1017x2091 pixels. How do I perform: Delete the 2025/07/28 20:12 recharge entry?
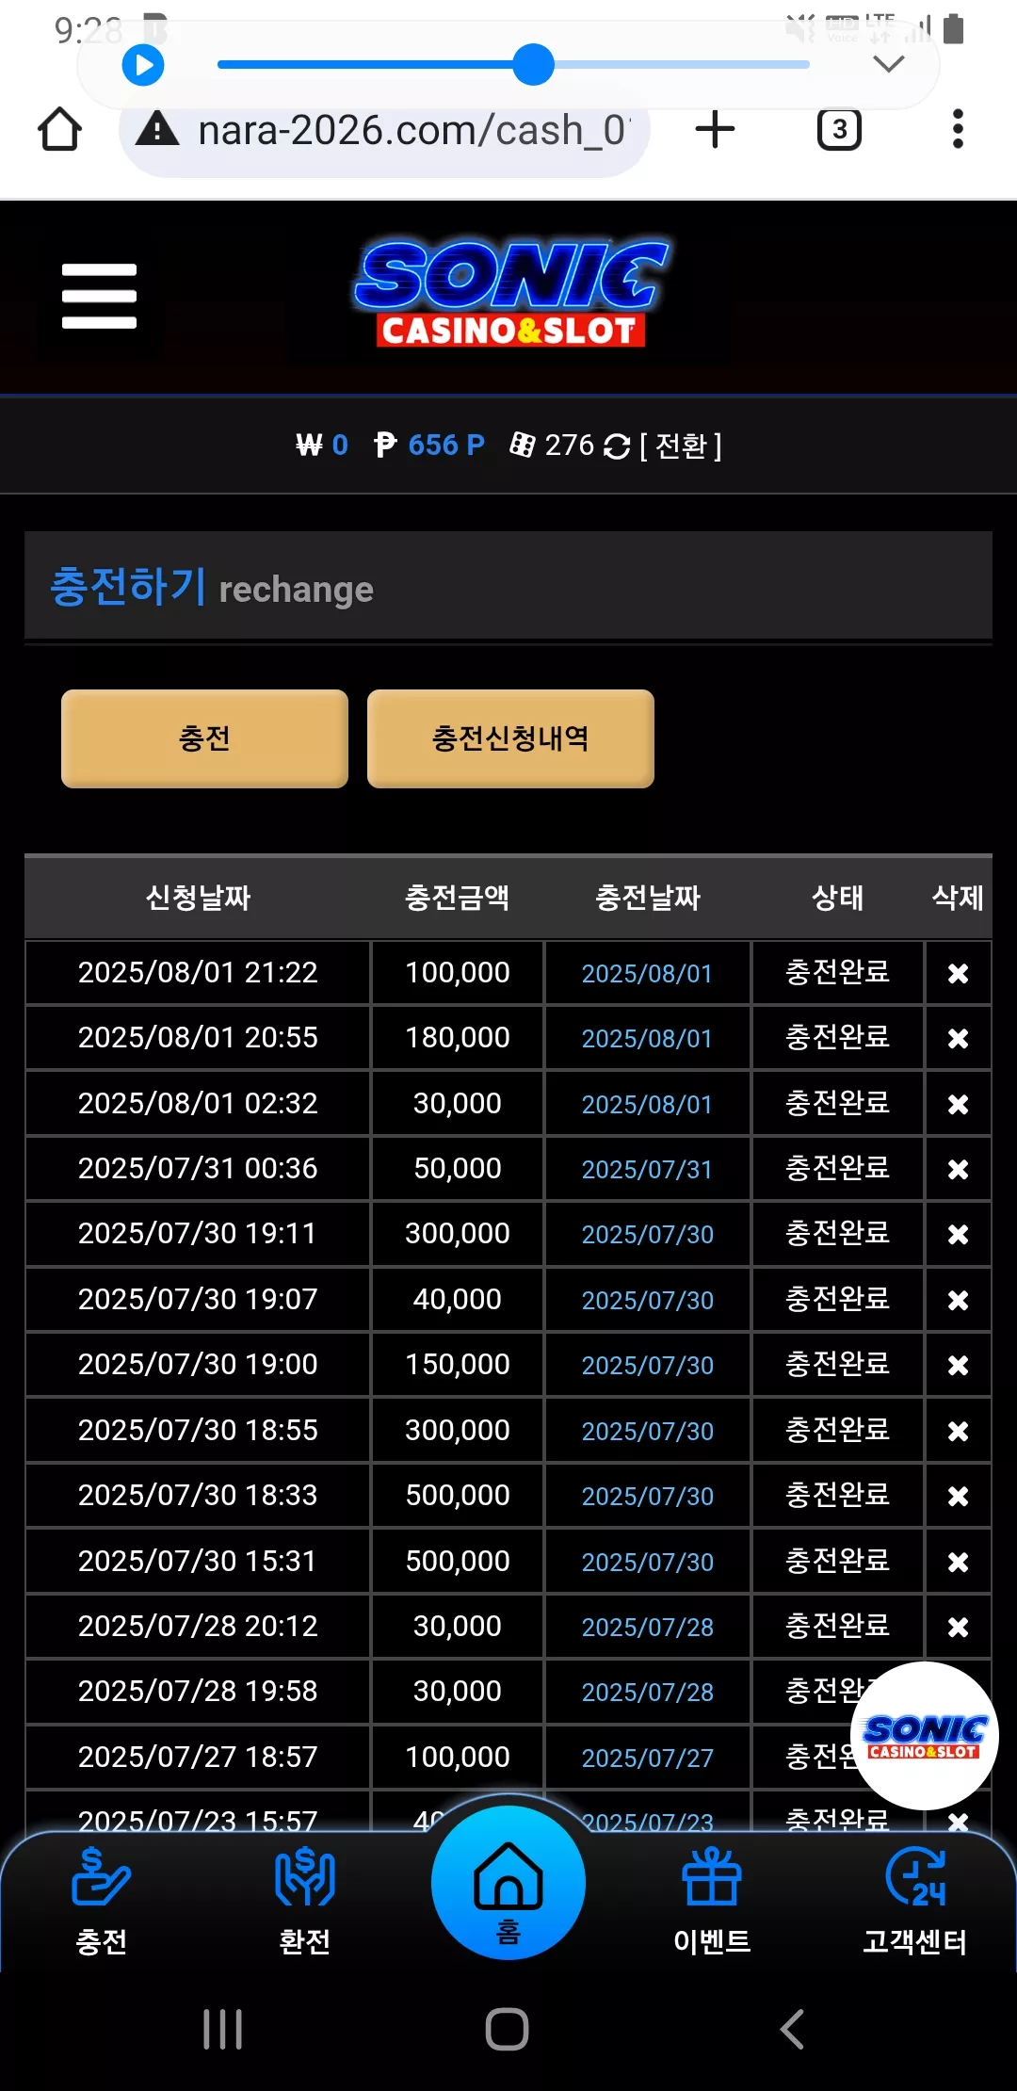click(958, 1627)
